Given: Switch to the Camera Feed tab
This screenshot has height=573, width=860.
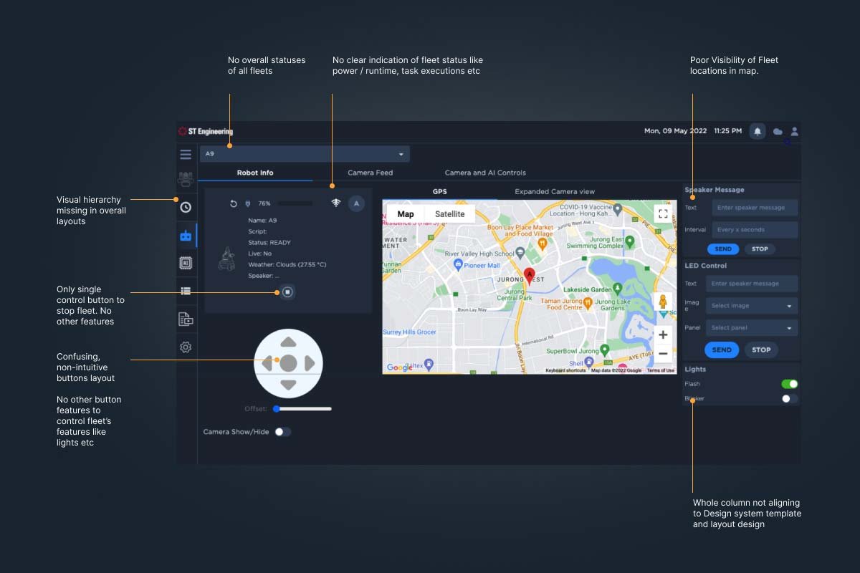Looking at the screenshot, I should (370, 173).
